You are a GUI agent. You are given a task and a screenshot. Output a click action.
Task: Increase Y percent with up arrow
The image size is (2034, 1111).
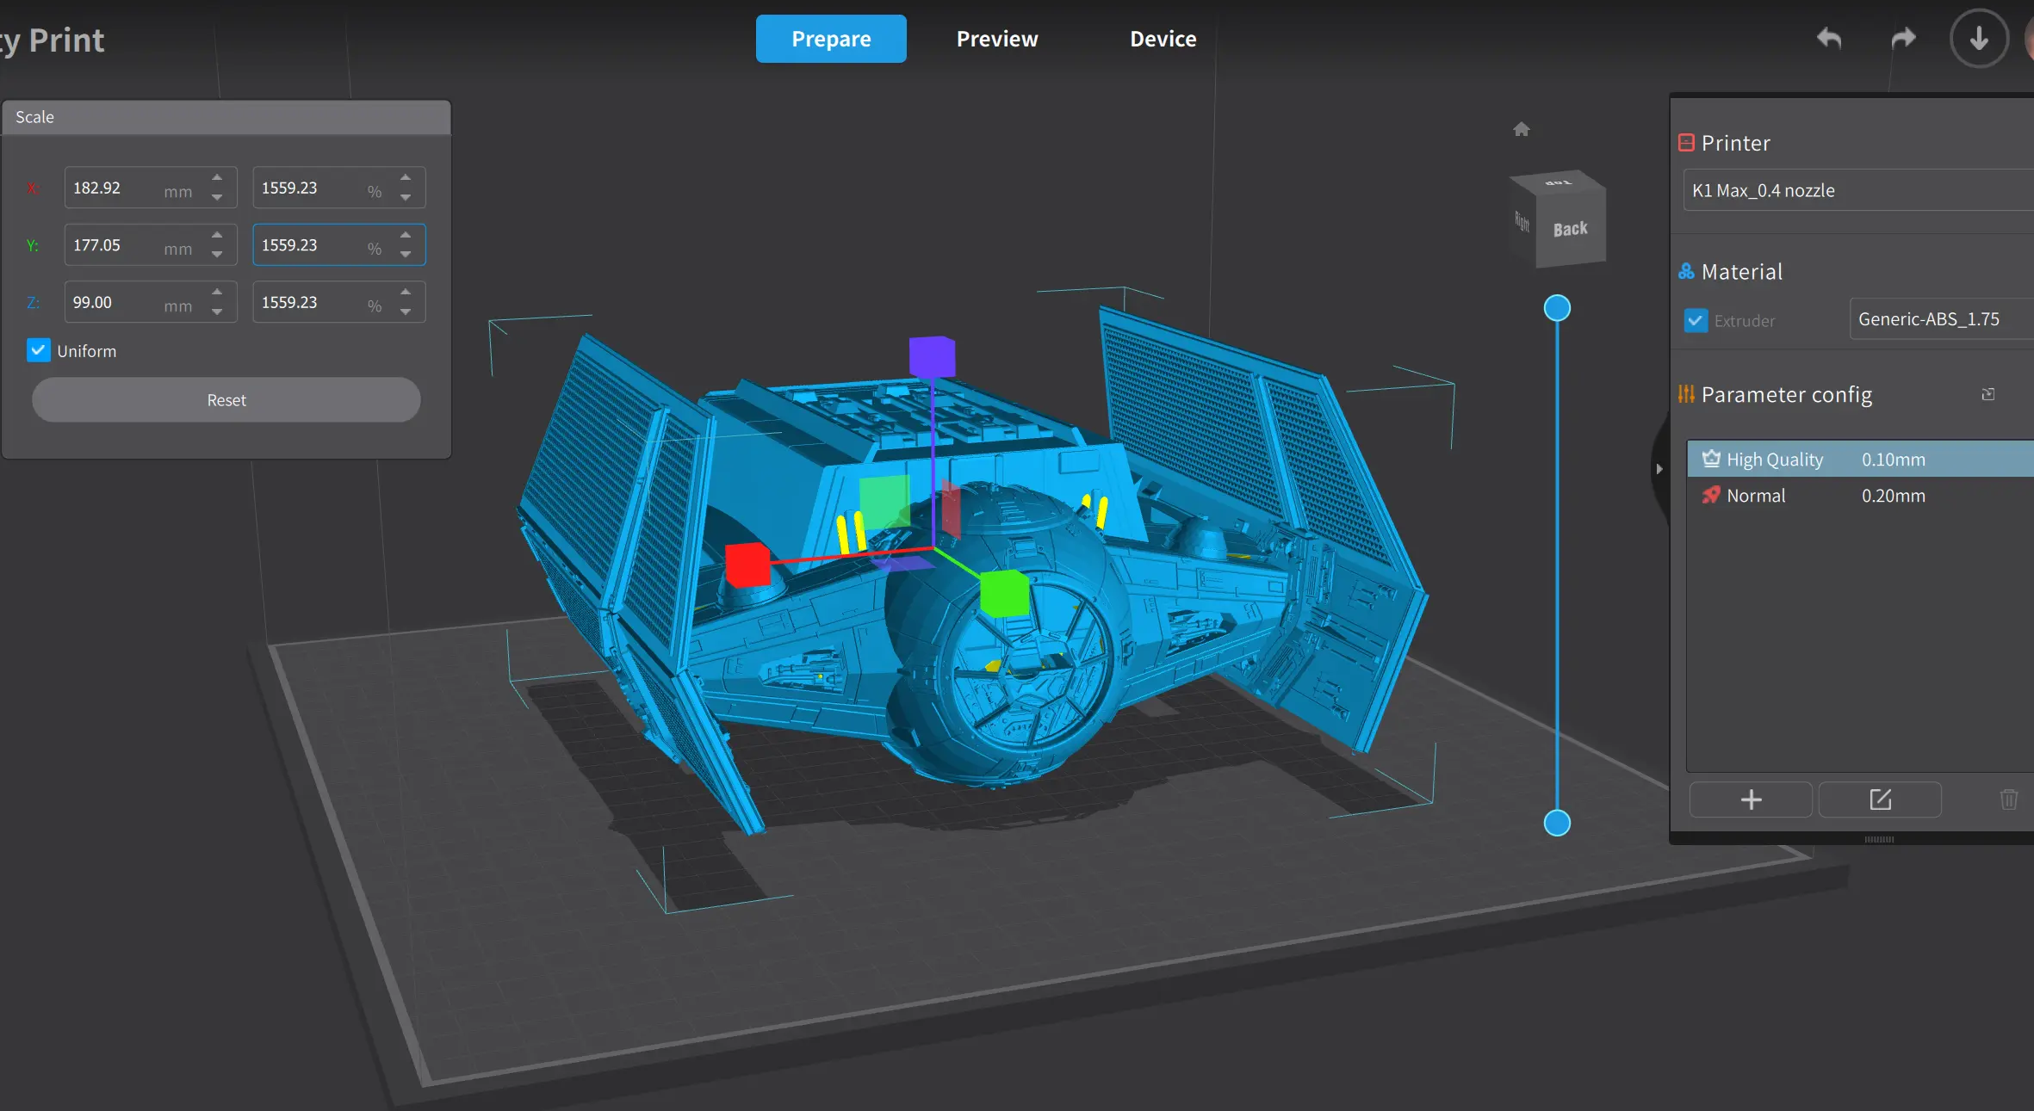406,235
